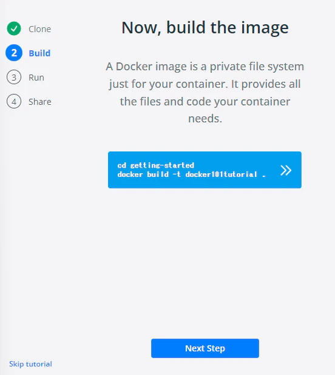Run the command using the double-chevron icon

point(286,170)
